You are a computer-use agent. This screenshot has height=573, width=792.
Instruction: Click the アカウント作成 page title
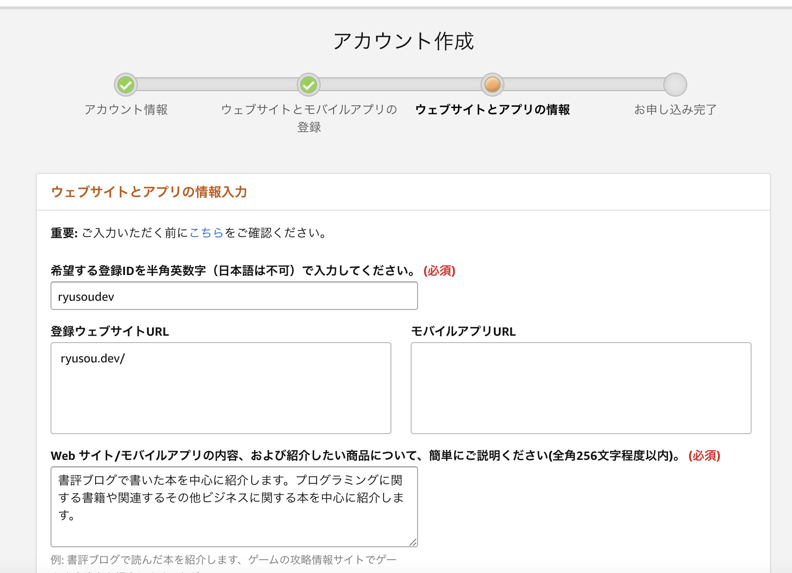(x=403, y=41)
